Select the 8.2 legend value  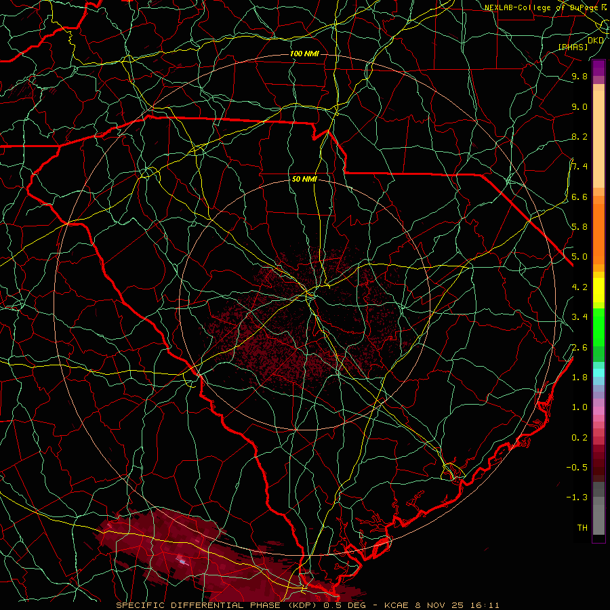579,136
